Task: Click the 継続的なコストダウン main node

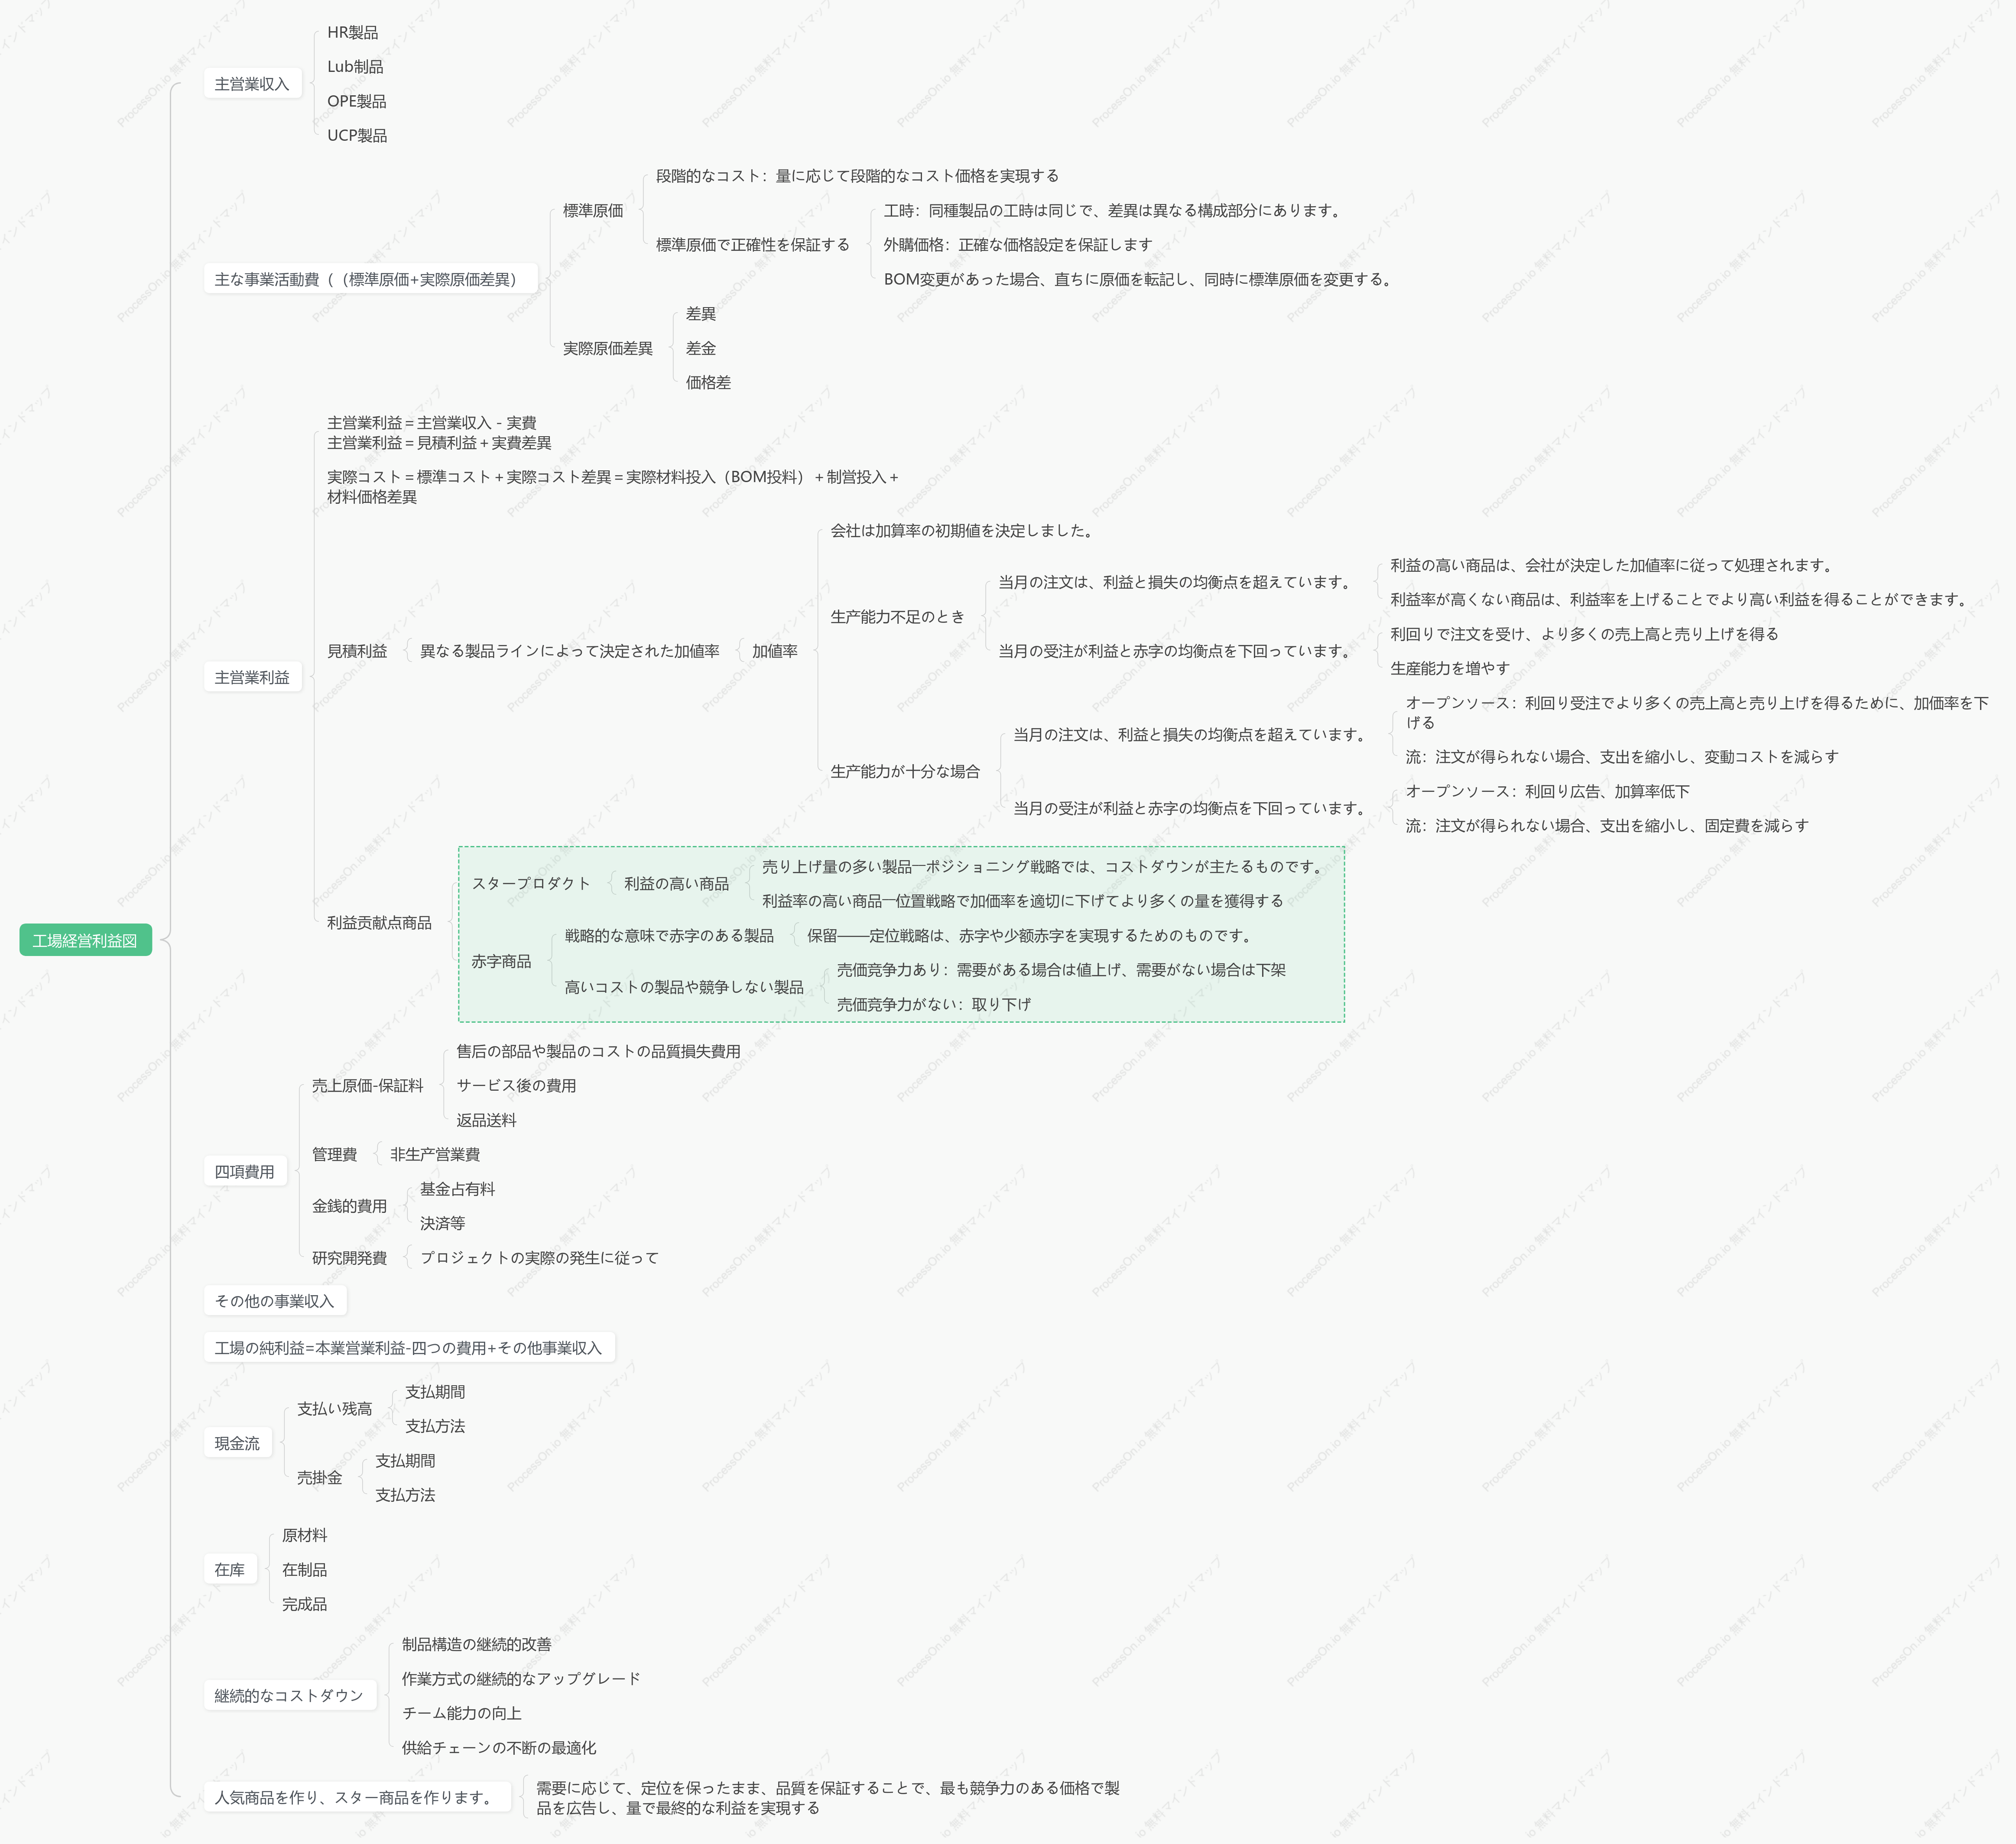Action: tap(290, 1696)
